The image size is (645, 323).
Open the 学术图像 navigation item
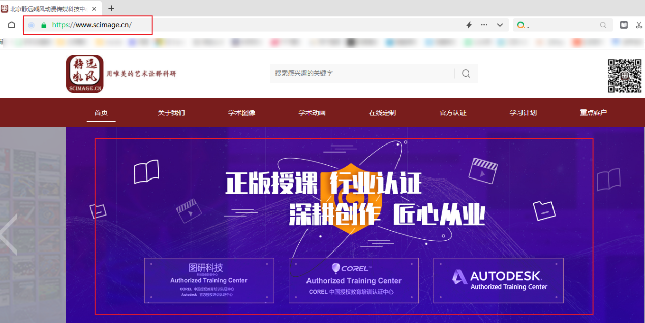coord(242,113)
